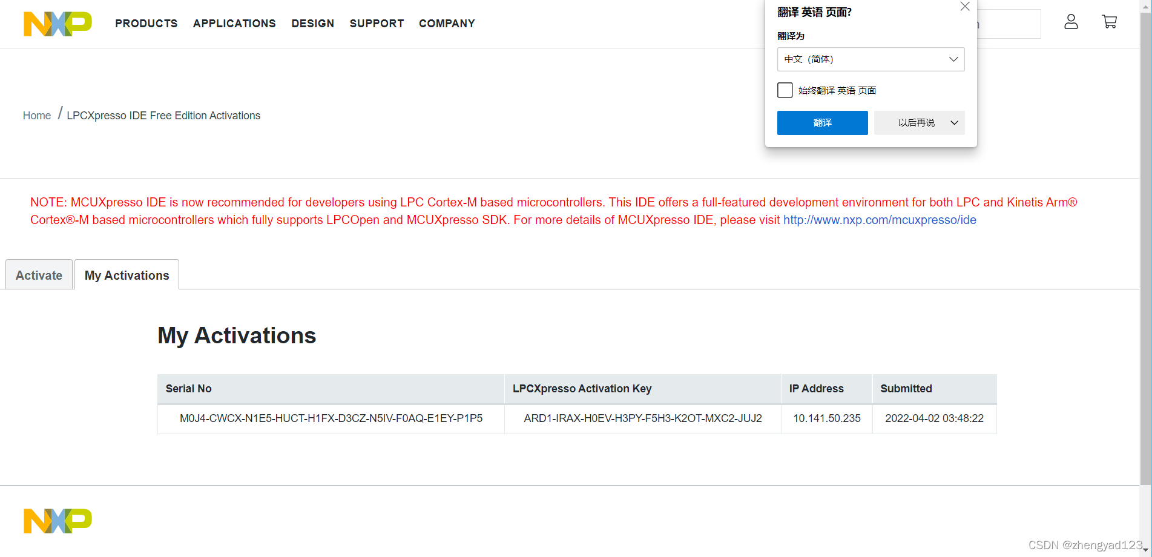Open the PRODUCTS menu

coord(146,24)
